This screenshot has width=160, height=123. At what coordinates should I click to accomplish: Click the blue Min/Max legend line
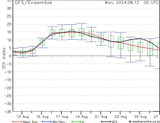(47, 121)
